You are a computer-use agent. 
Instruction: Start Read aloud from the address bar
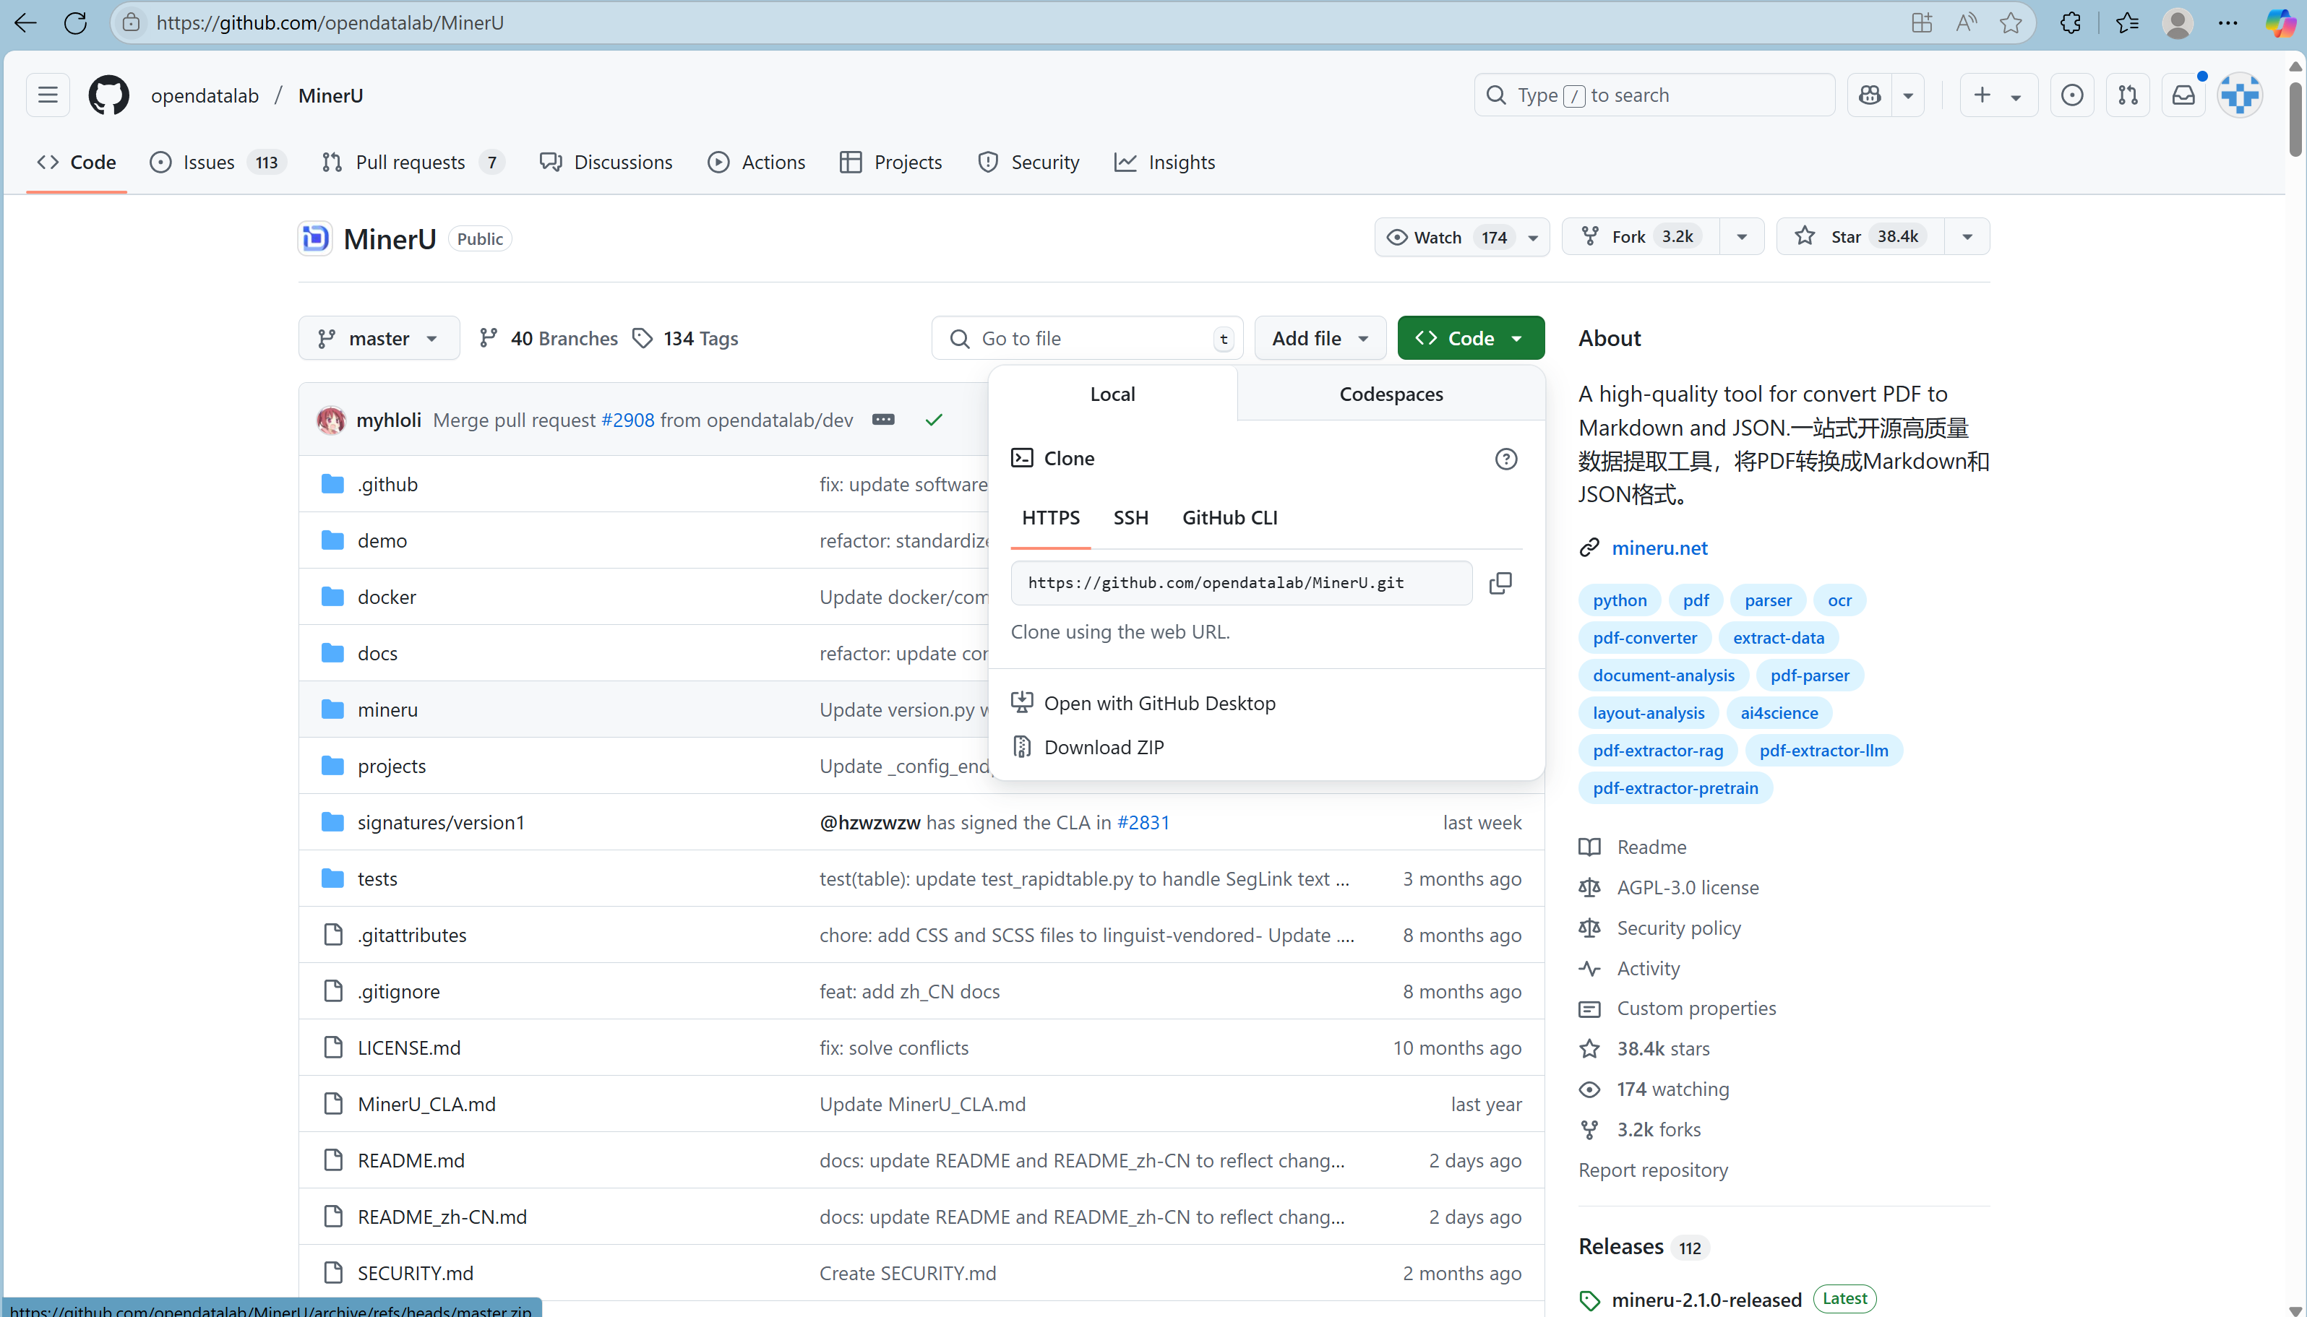(x=1965, y=22)
